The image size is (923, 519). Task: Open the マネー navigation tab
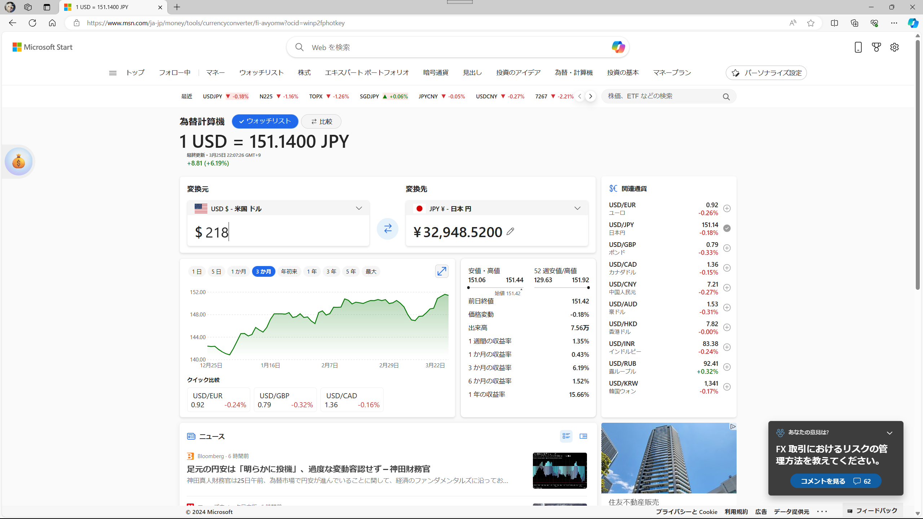tap(216, 73)
